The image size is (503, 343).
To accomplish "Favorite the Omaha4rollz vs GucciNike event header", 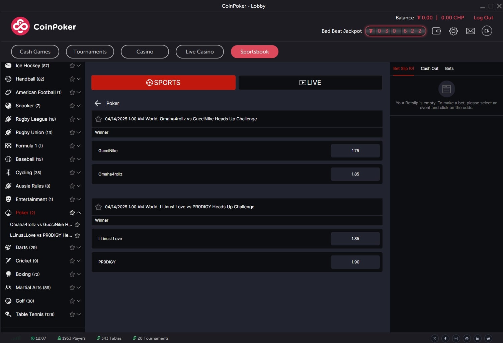I will (x=98, y=119).
